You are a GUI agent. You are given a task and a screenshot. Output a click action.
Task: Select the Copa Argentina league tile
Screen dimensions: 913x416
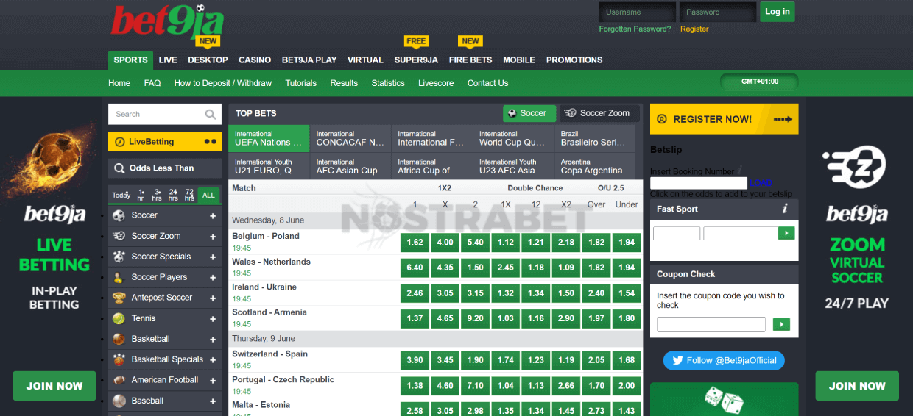click(595, 166)
